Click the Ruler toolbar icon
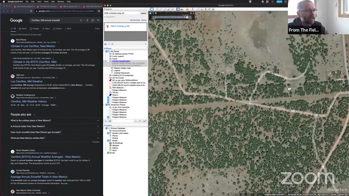 pyautogui.click(x=193, y=9)
